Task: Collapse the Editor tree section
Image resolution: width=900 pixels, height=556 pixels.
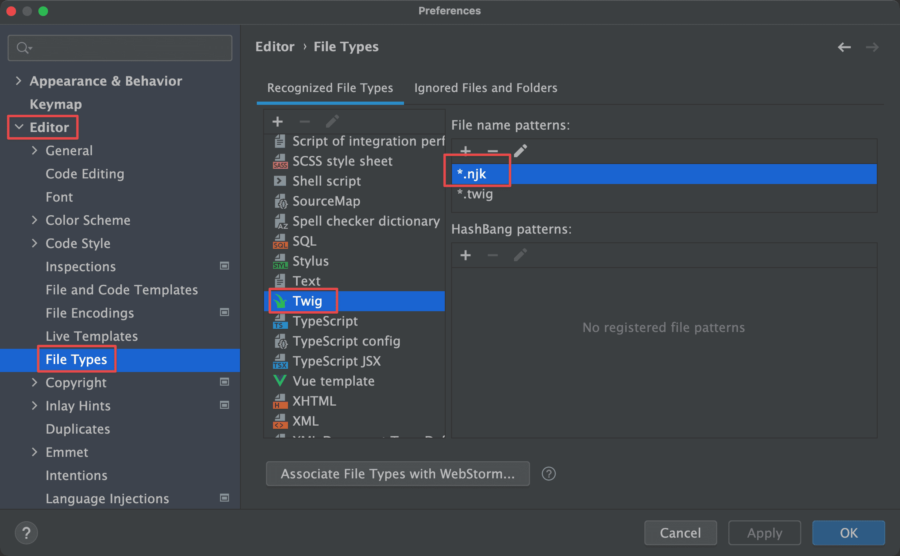Action: tap(19, 127)
